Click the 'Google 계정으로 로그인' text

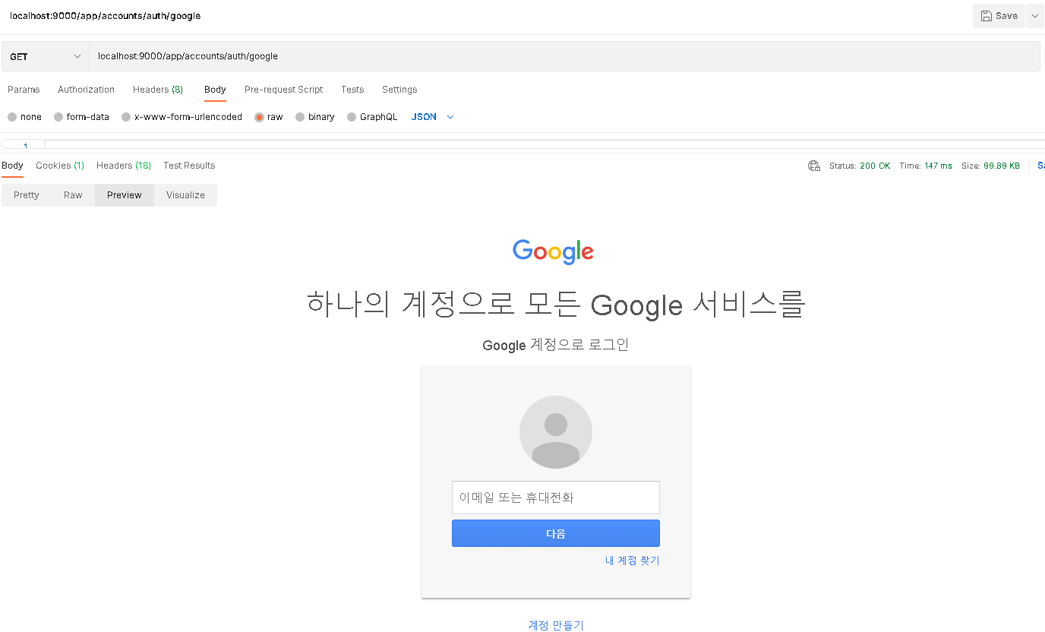(x=556, y=345)
